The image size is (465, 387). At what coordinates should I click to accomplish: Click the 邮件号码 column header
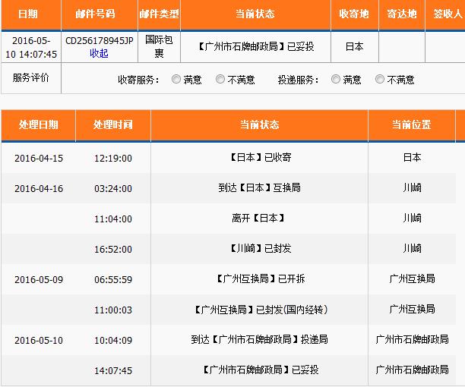95,14
